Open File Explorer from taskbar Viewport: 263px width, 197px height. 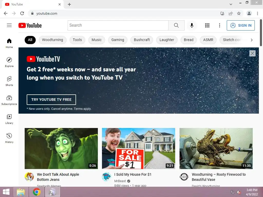coord(21,192)
